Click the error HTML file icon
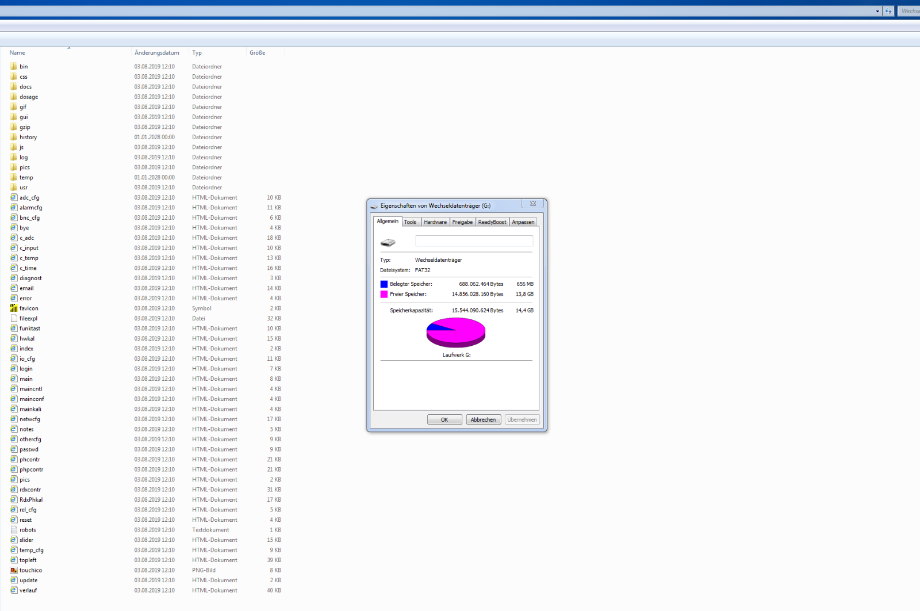The height and width of the screenshot is (611, 920). click(x=14, y=298)
